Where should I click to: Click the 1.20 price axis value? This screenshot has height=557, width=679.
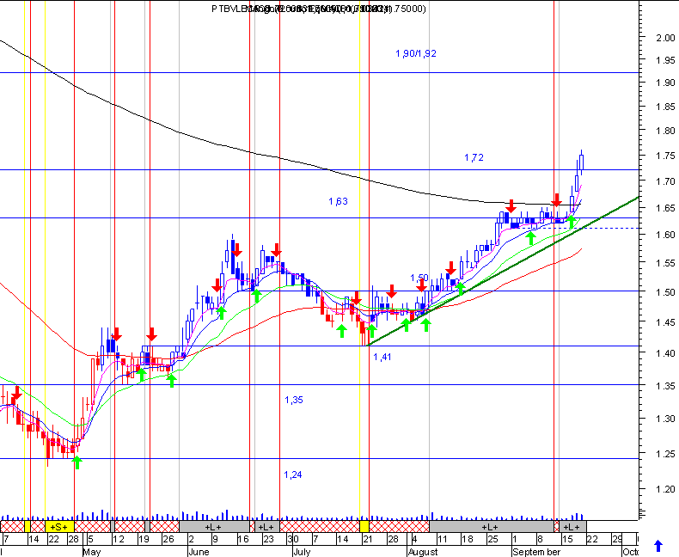665,489
